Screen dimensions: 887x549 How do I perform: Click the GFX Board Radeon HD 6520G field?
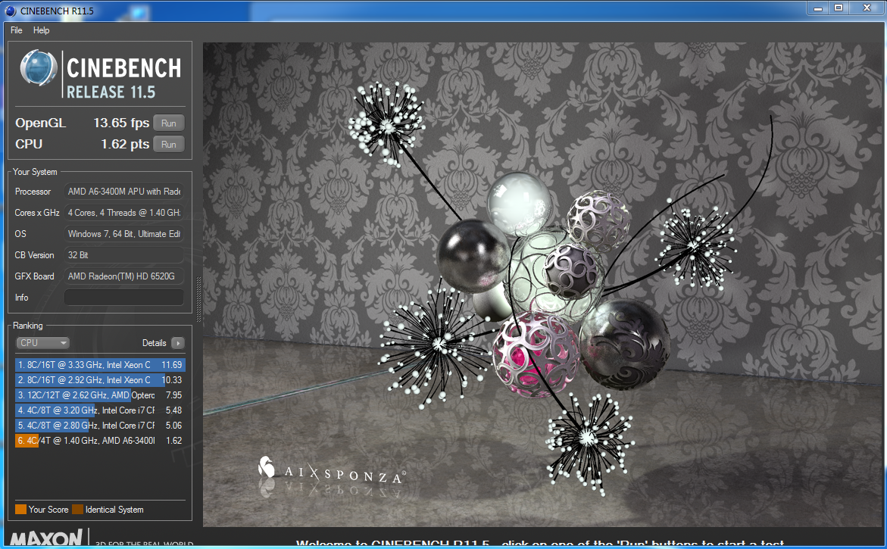click(124, 276)
